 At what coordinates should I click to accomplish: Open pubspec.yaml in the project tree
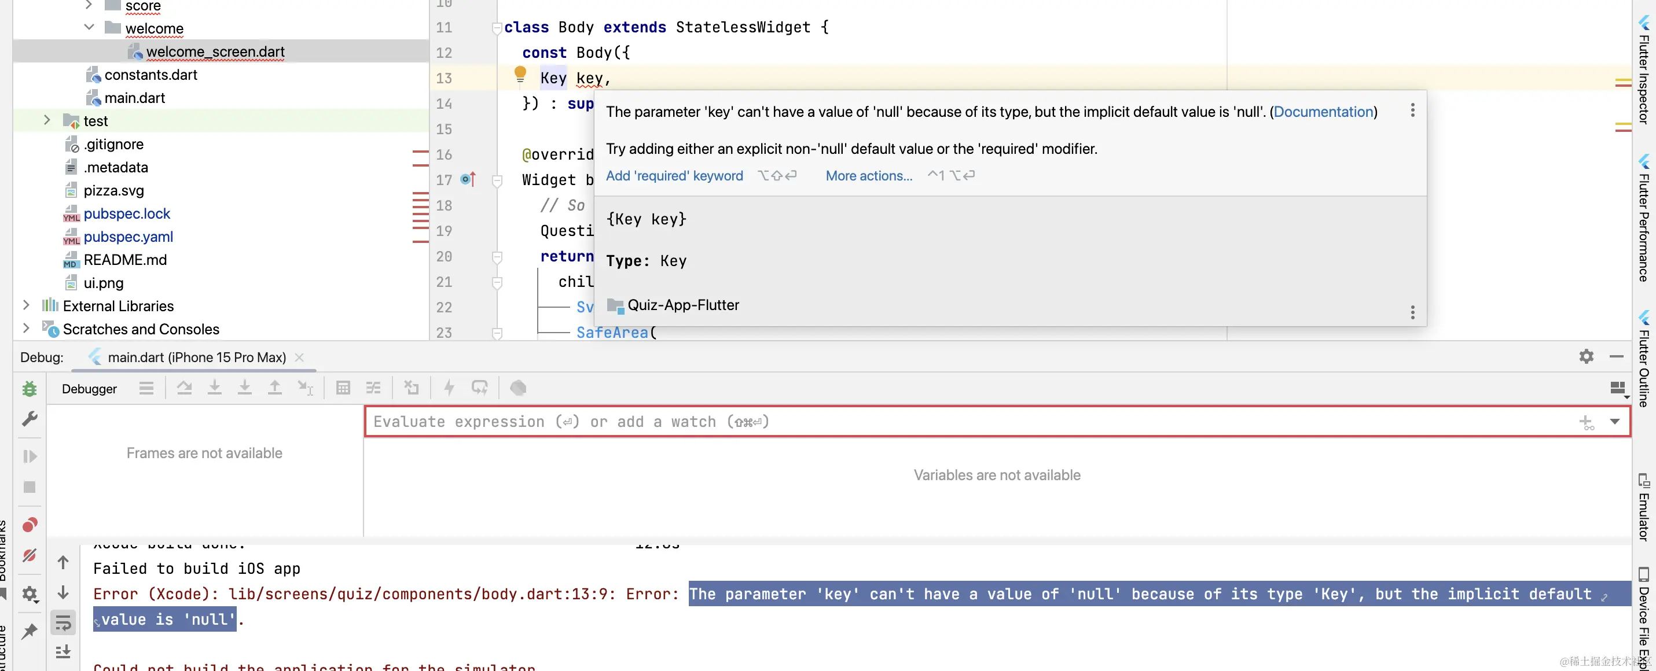point(128,237)
